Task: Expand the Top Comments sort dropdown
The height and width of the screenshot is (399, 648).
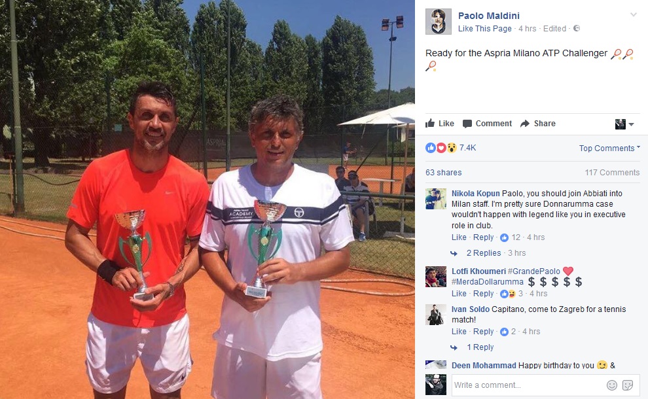Action: click(609, 148)
